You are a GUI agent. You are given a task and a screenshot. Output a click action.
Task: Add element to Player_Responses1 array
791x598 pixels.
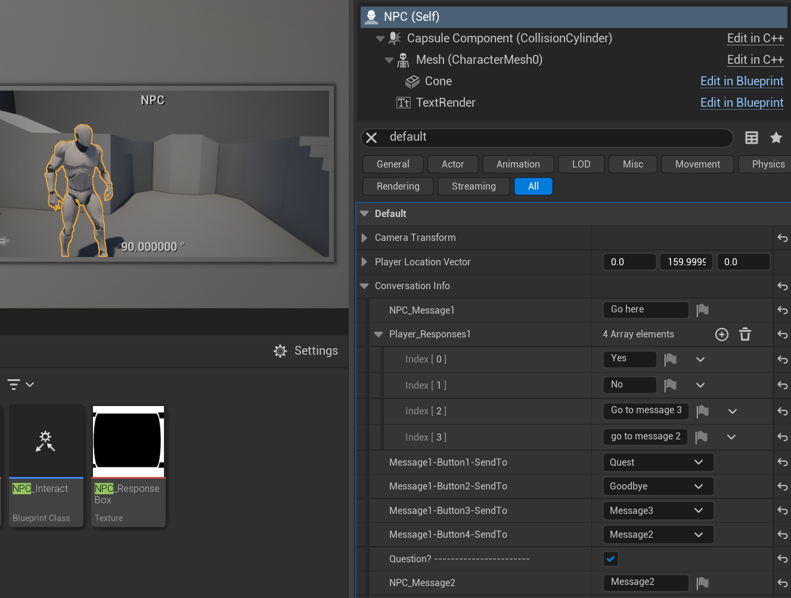pos(722,334)
